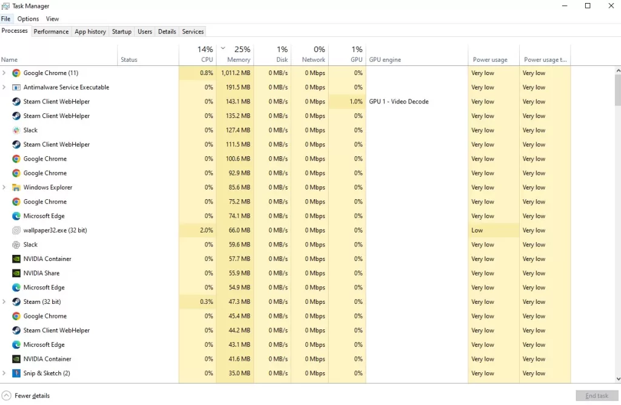Sort by the CPU column header
The height and width of the screenshot is (405, 621).
[197, 54]
